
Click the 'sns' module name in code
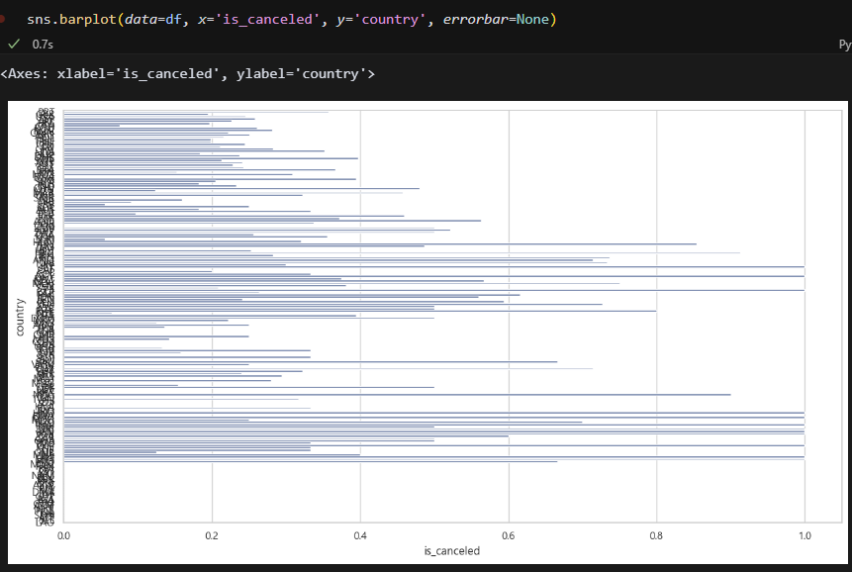(x=40, y=20)
